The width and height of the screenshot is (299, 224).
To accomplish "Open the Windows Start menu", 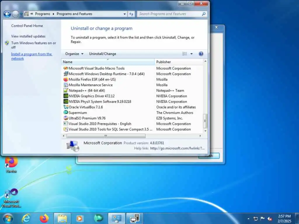I will coord(8,218).
